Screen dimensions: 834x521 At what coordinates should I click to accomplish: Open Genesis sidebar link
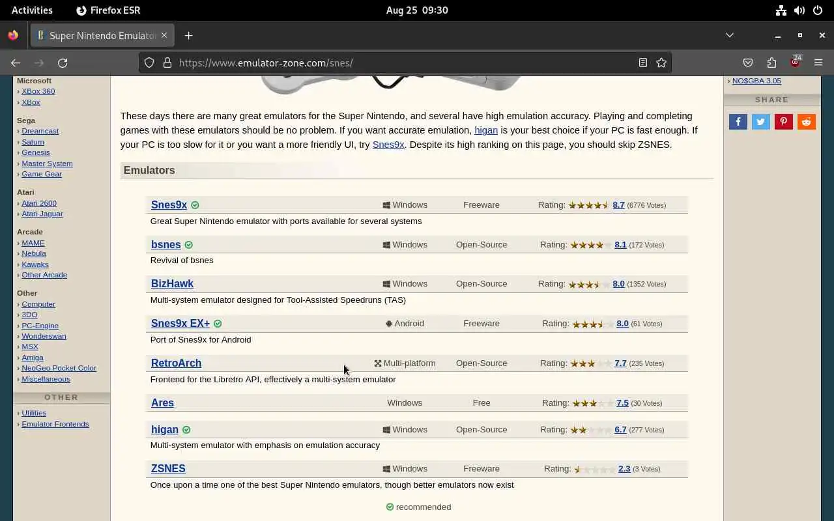click(x=35, y=152)
